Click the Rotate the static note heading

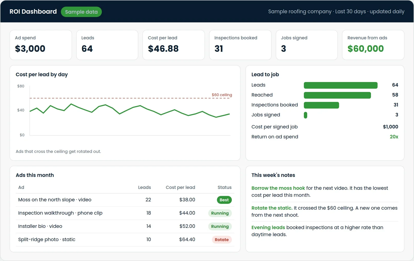[x=272, y=208]
